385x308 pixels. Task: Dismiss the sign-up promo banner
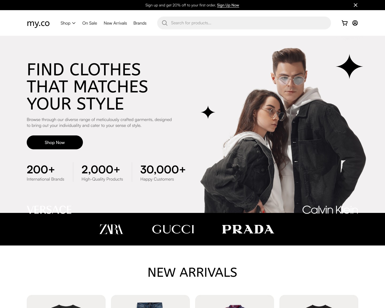click(x=356, y=5)
